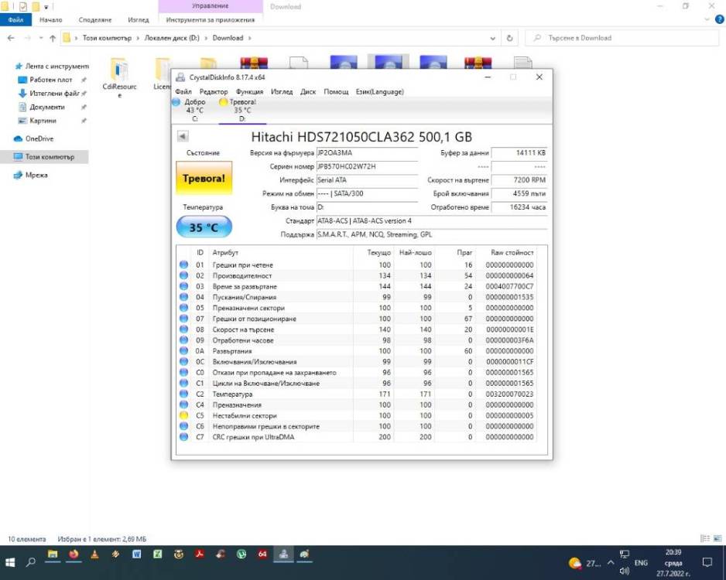This screenshot has height=580, width=726.
Task: Click the Търсене в Download search field
Action: [622, 38]
